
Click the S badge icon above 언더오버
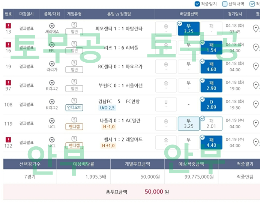pos(74,101)
